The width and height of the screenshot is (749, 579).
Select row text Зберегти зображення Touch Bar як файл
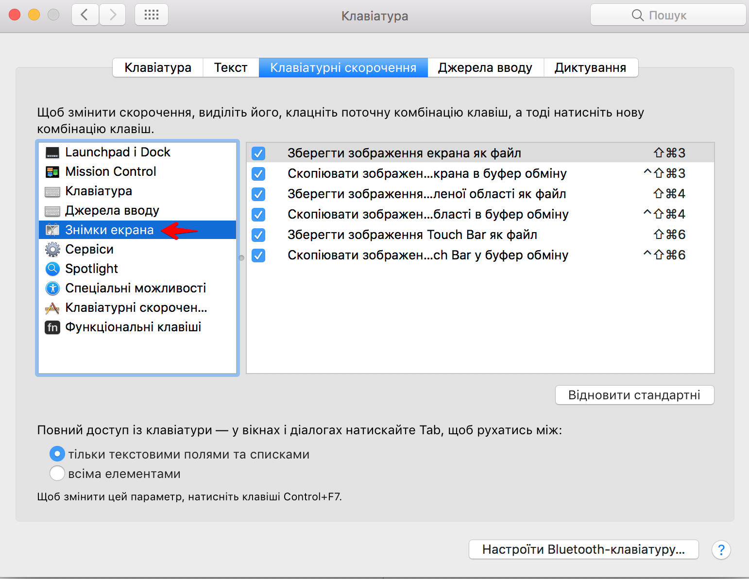pos(412,235)
